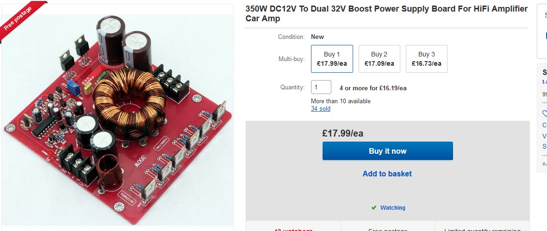Select the Buy 3 £16.73/ea option
Viewport: 547px width, 231px height.
[x=426, y=59]
